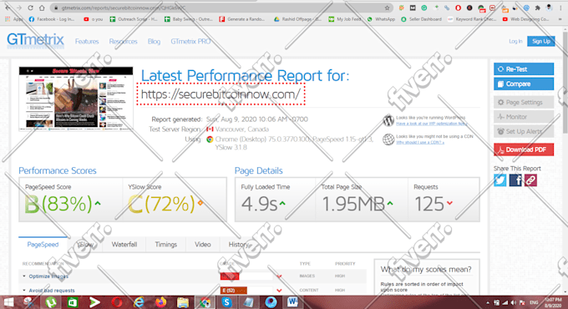The width and height of the screenshot is (568, 309).
Task: Open GTmetrix PRO menu item
Action: (x=190, y=42)
